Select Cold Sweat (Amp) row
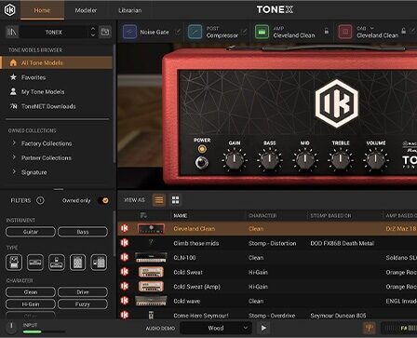Image resolution: width=417 pixels, height=338 pixels. coord(267,287)
